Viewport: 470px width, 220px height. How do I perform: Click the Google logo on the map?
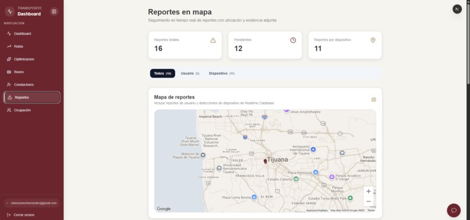tap(164, 209)
